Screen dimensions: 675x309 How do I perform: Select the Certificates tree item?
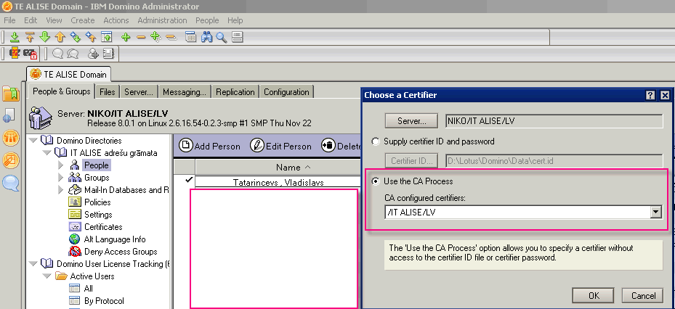pos(103,227)
